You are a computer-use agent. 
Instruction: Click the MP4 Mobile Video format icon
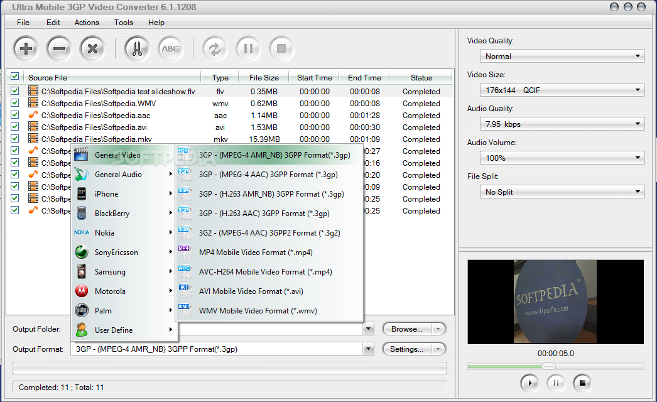(x=185, y=252)
